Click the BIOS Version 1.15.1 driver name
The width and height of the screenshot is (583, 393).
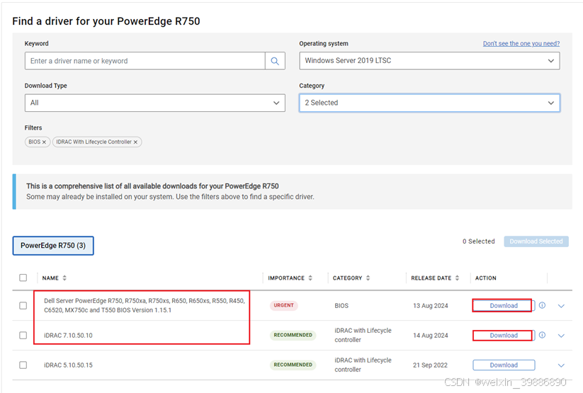pyautogui.click(x=145, y=305)
